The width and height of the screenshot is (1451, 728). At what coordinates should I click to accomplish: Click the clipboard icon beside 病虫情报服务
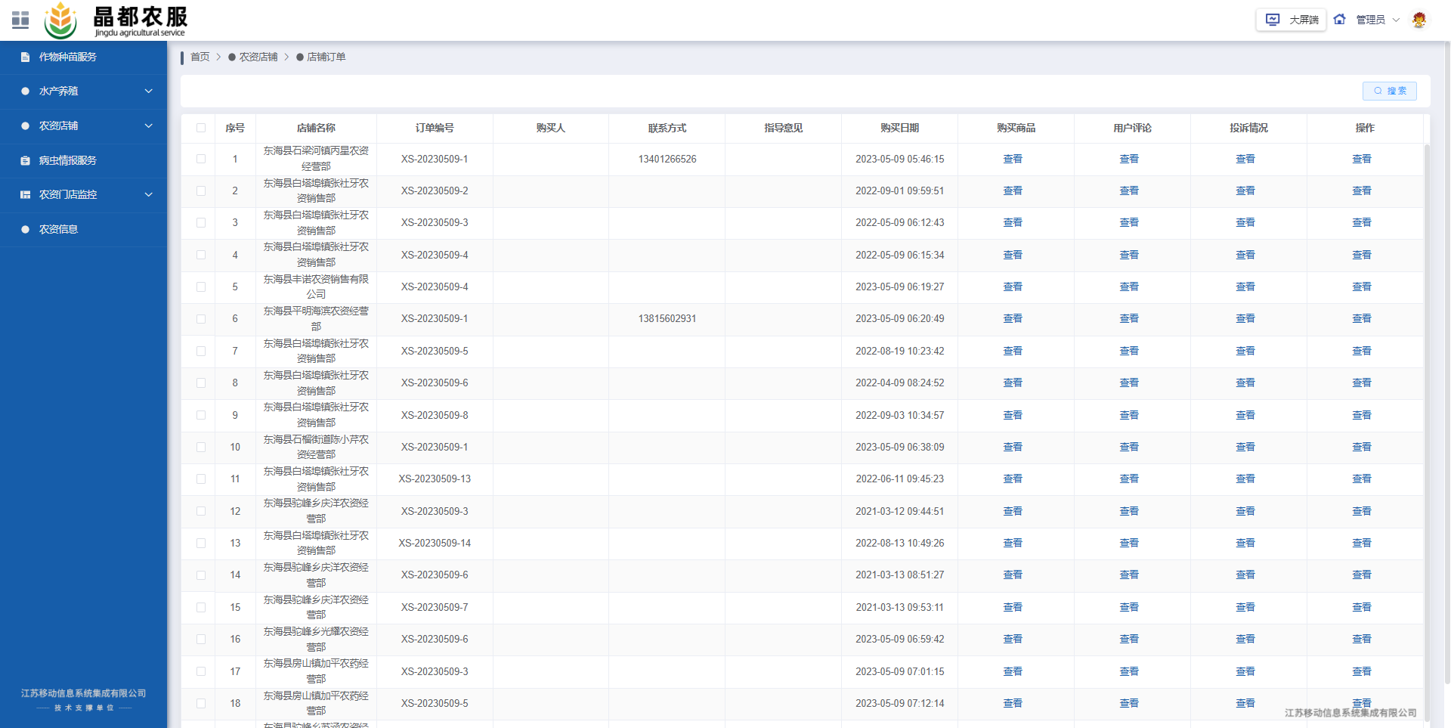pyautogui.click(x=25, y=161)
